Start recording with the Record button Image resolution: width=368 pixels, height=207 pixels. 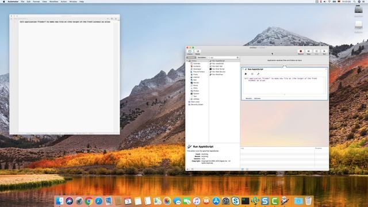pyautogui.click(x=301, y=52)
